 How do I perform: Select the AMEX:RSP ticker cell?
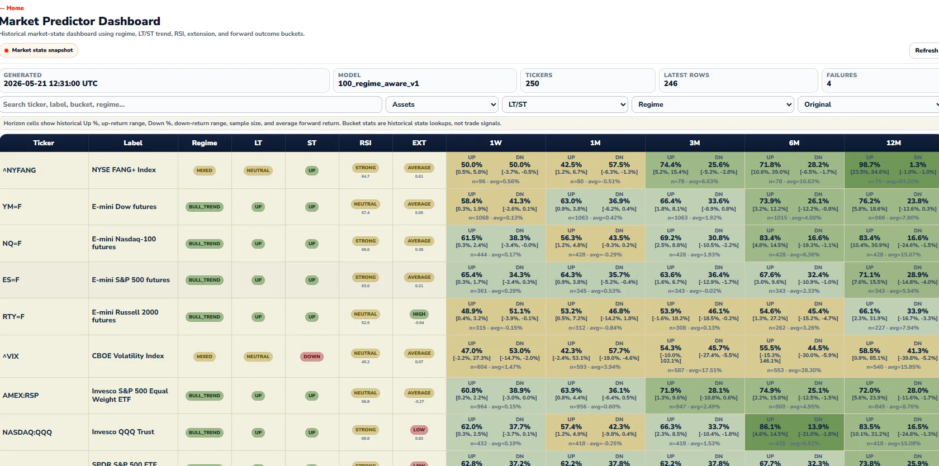[x=44, y=396]
